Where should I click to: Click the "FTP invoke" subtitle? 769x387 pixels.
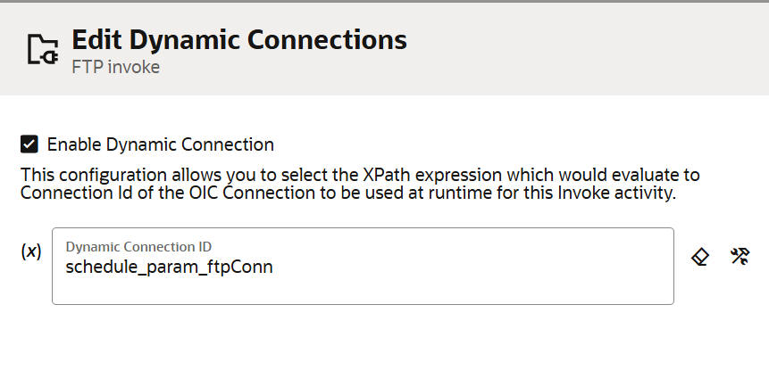[x=115, y=67]
